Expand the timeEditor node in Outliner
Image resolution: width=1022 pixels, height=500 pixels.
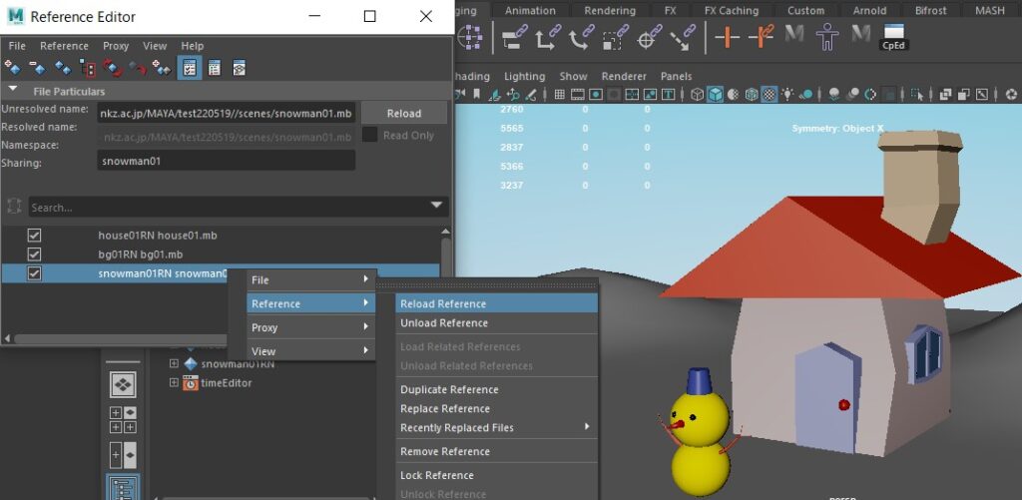click(x=174, y=382)
